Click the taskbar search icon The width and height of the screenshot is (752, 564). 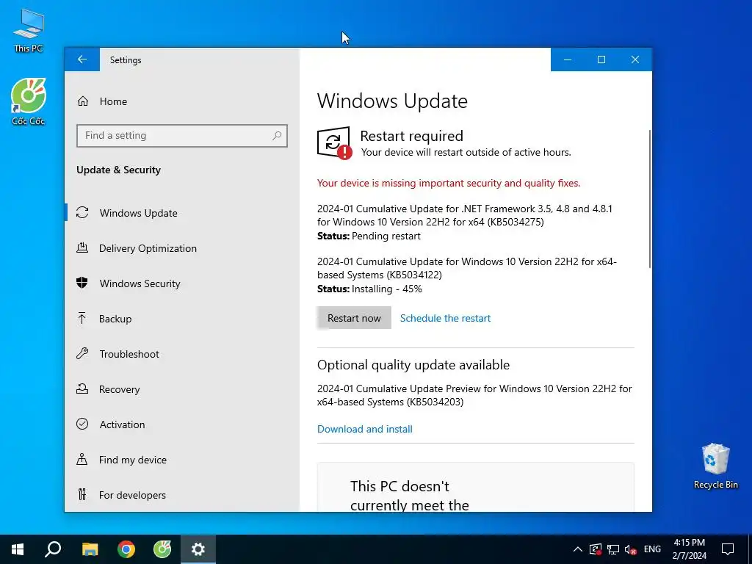click(x=53, y=549)
